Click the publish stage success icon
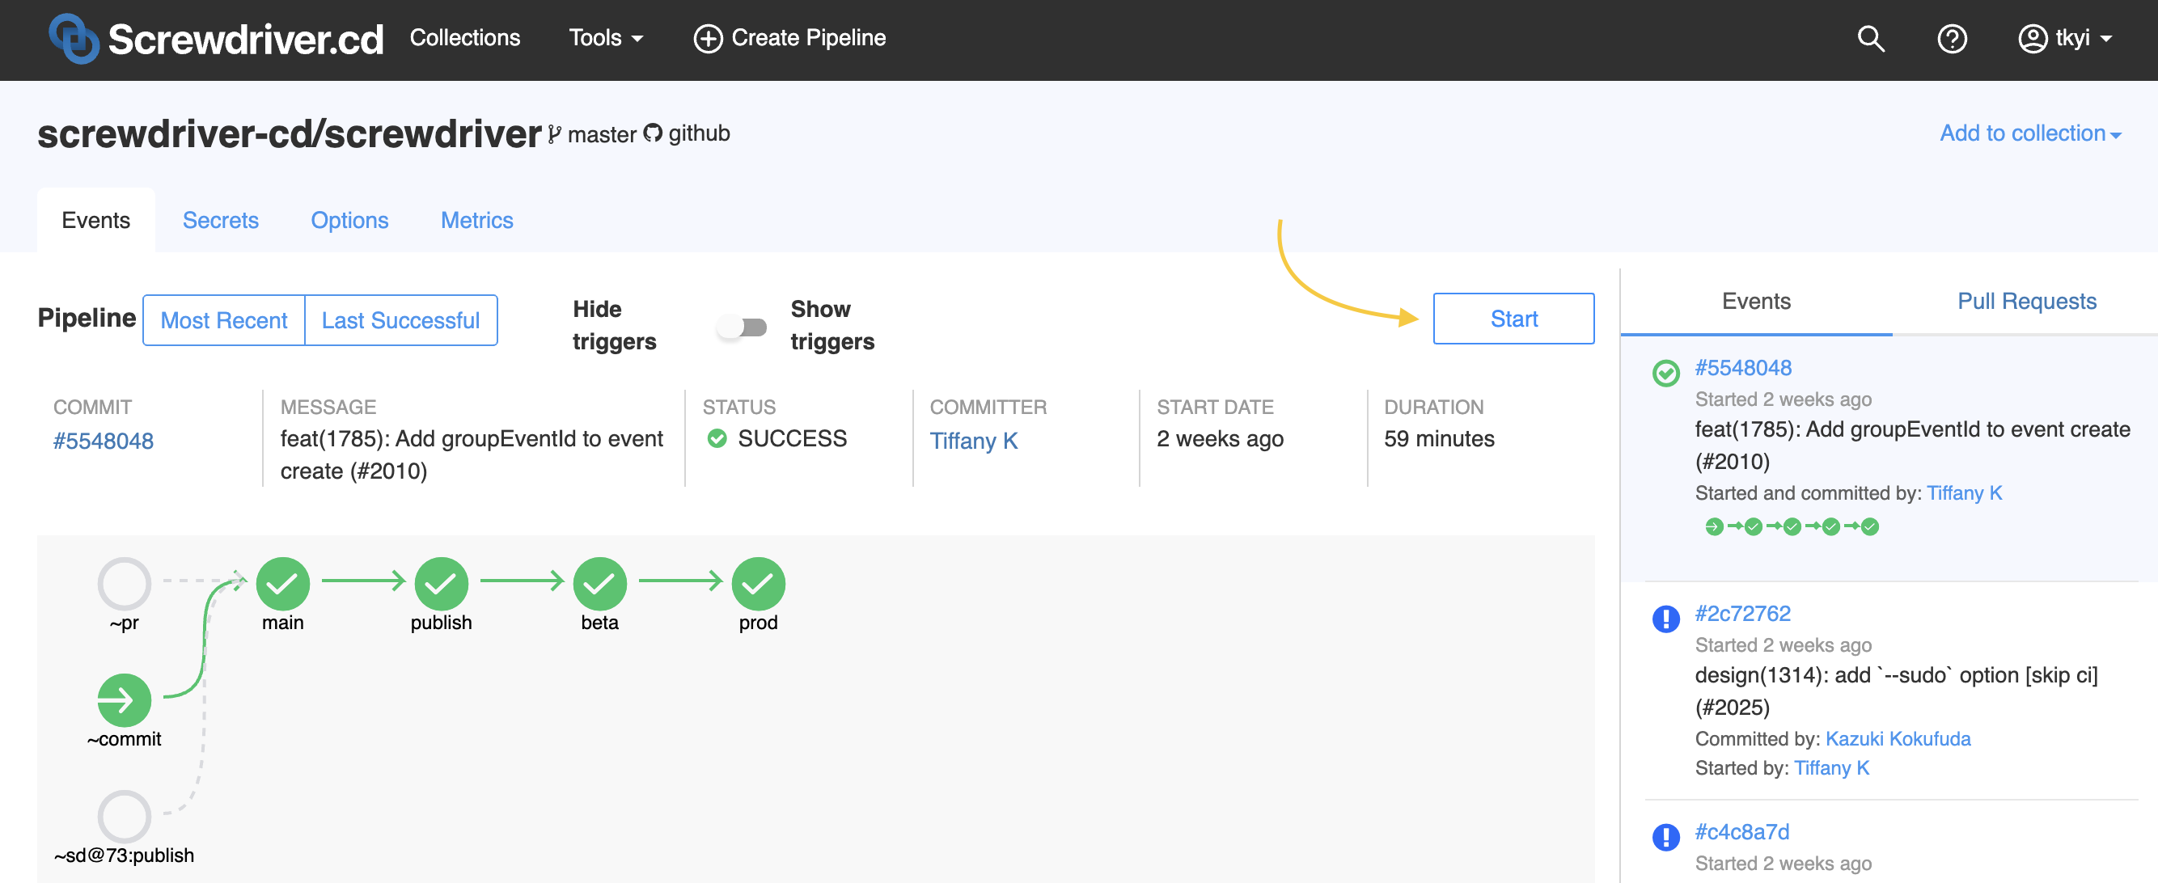The image size is (2158, 883). pos(440,579)
